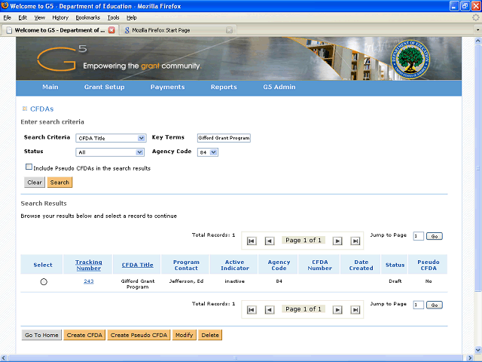The width and height of the screenshot is (482, 362).
Task: Click the Create Pseudo CFDA button
Action: (139, 335)
